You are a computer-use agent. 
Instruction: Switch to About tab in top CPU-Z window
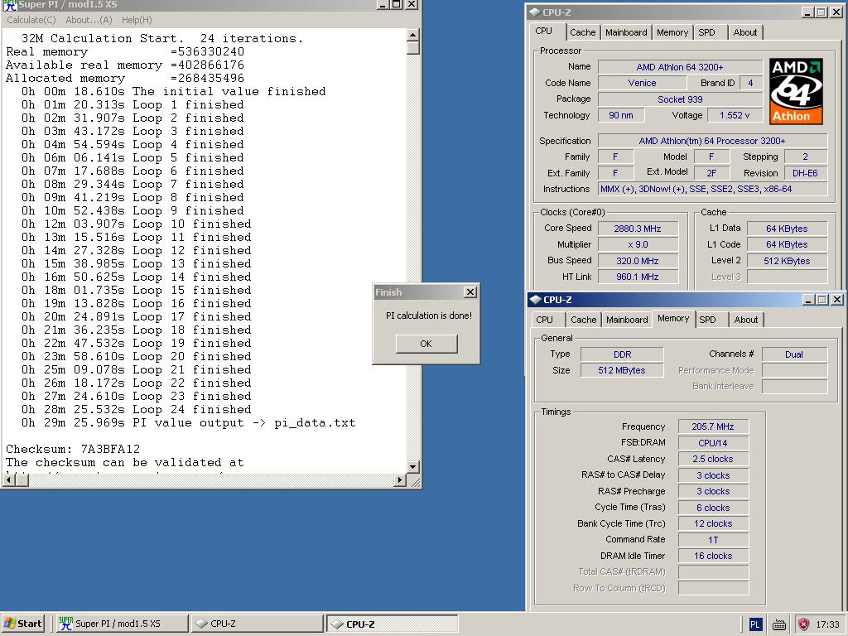click(x=744, y=32)
